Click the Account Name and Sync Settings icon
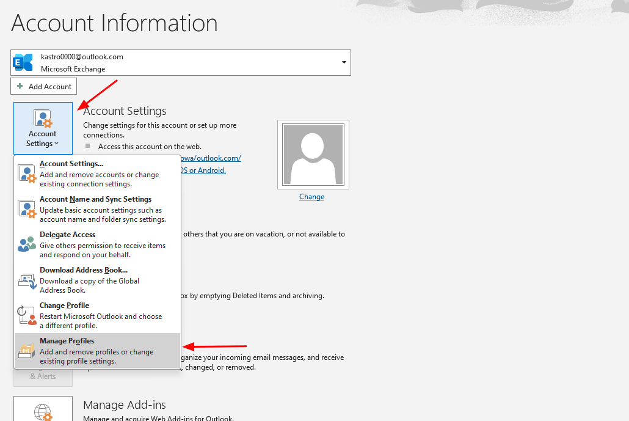The height and width of the screenshot is (421, 629). coord(27,209)
